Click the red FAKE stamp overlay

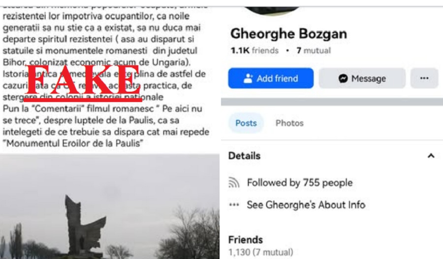[x=83, y=82]
